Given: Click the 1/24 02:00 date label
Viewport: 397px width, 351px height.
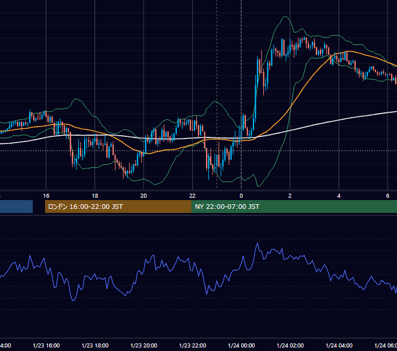Looking at the screenshot, I should [x=290, y=345].
